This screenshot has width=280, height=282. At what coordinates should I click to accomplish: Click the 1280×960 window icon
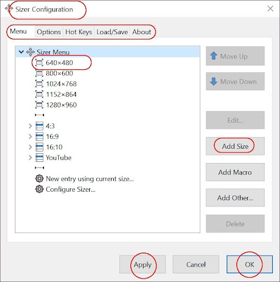pos(39,105)
